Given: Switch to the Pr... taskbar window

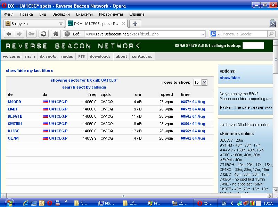Looking at the screenshot, I should tap(155, 203).
